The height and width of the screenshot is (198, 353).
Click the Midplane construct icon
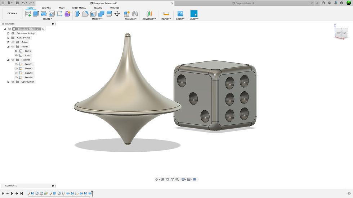click(149, 14)
